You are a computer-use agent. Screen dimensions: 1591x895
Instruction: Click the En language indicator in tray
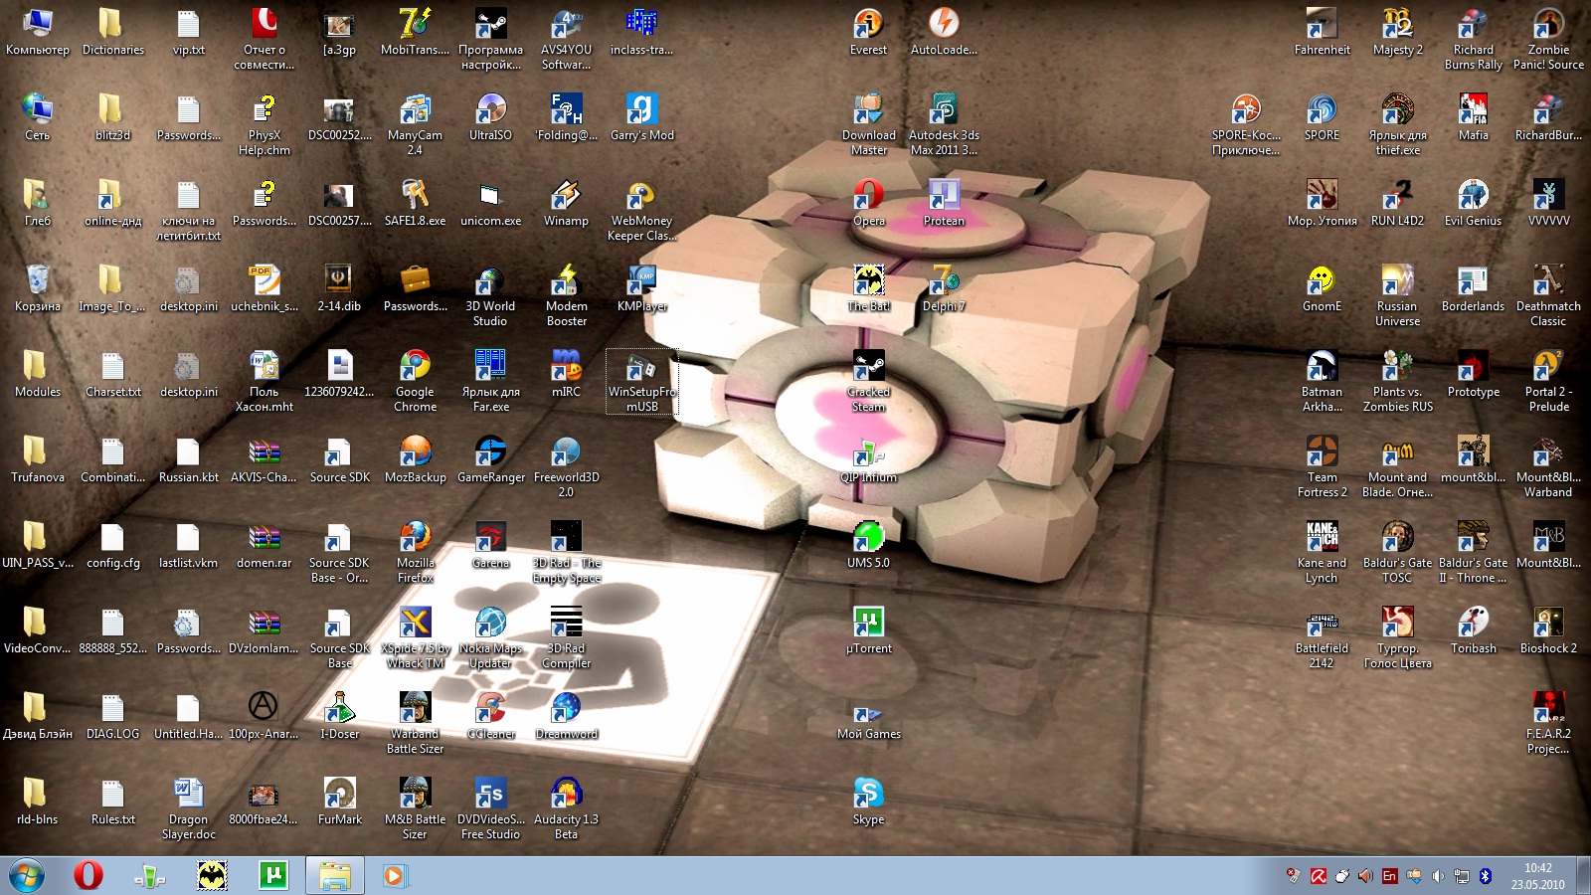point(1389,876)
